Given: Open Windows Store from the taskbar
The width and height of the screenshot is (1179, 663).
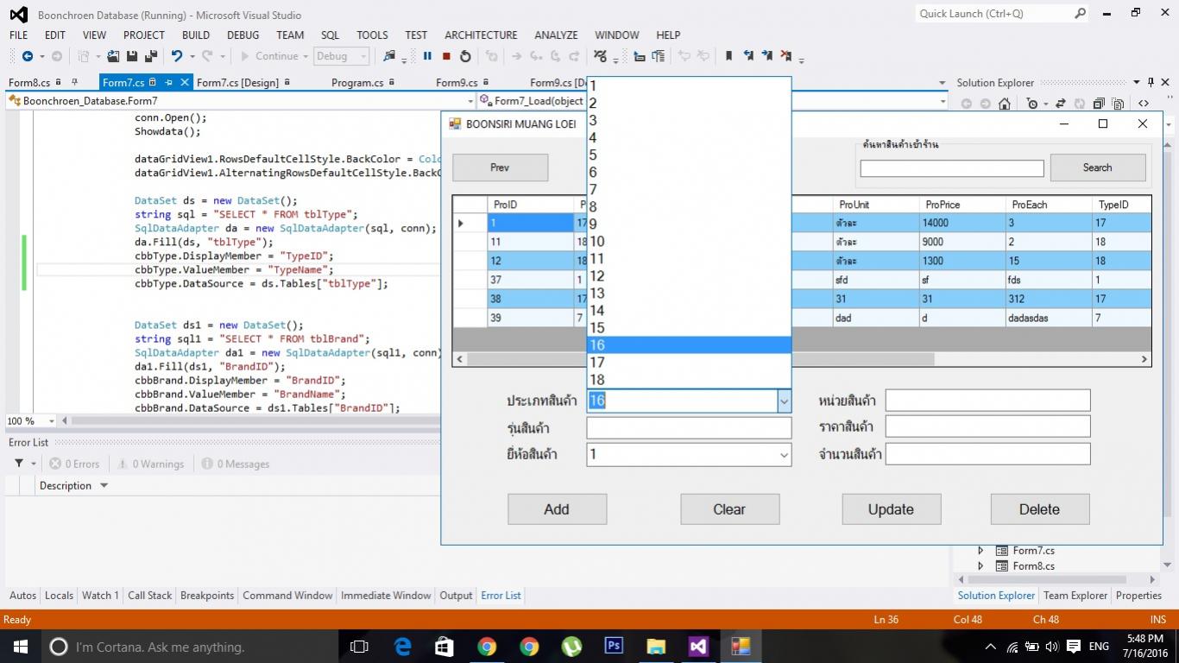Looking at the screenshot, I should click(x=444, y=647).
